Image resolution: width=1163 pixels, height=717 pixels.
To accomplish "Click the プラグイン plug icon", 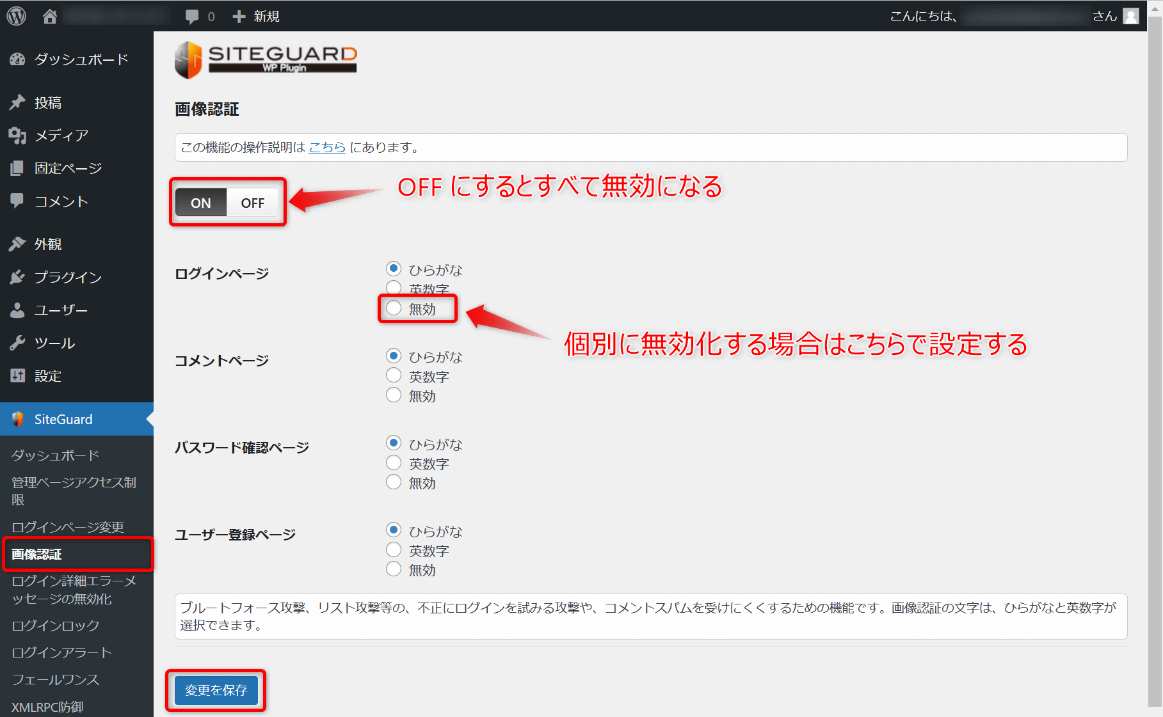I will [x=17, y=277].
